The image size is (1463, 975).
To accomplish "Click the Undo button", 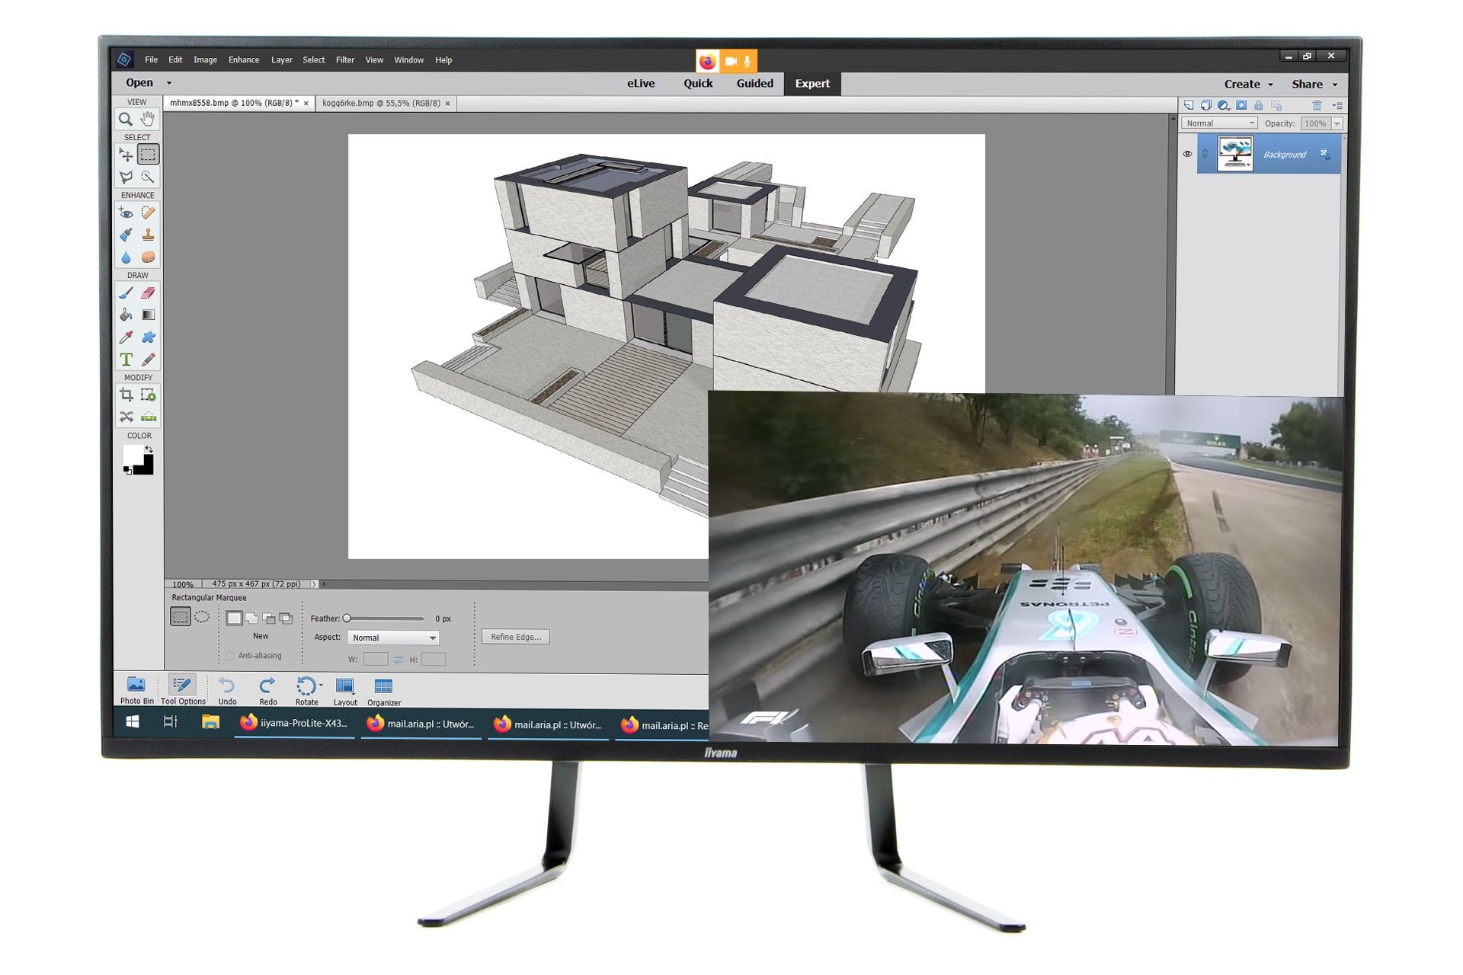I will point(227,690).
